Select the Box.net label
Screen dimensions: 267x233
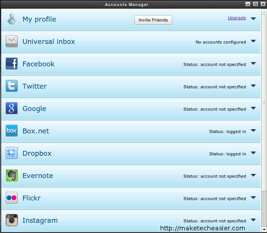(36, 131)
